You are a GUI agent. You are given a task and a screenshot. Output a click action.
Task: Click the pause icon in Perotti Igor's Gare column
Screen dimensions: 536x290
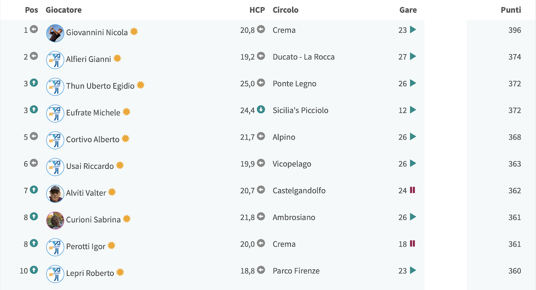412,243
